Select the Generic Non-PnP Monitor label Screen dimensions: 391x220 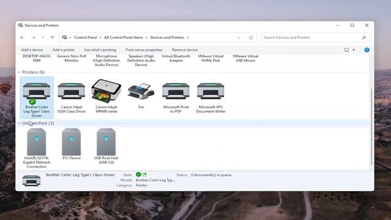tap(71, 59)
